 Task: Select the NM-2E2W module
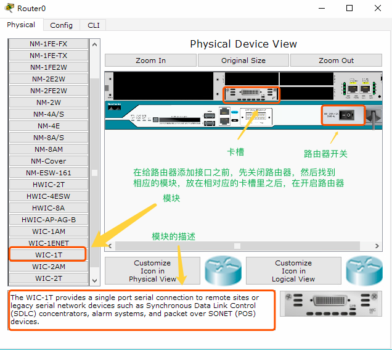[x=49, y=79]
